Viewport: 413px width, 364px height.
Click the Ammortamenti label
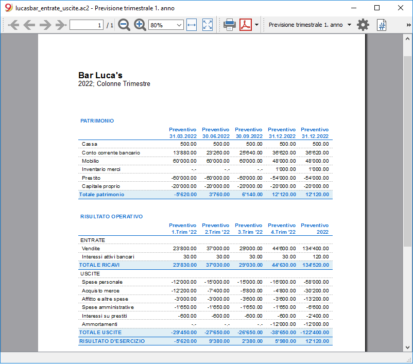point(99,324)
